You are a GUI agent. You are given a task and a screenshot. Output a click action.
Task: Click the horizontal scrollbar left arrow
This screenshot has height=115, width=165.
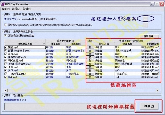(6, 90)
